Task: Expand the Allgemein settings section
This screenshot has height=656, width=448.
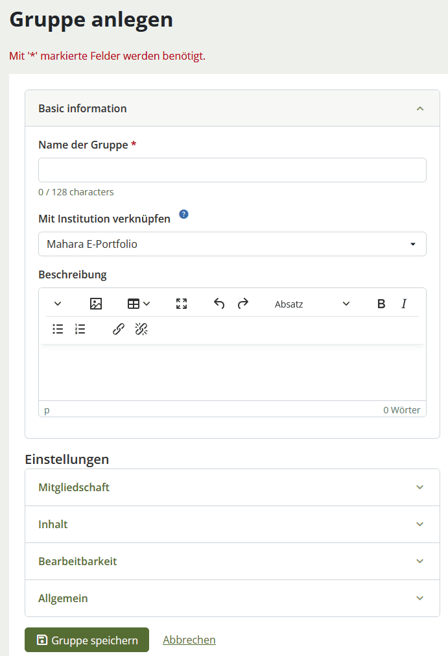Action: (x=232, y=598)
